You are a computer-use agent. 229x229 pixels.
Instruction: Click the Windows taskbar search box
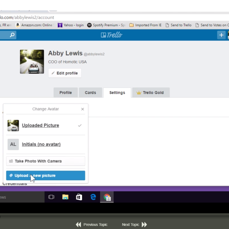(x=22, y=197)
